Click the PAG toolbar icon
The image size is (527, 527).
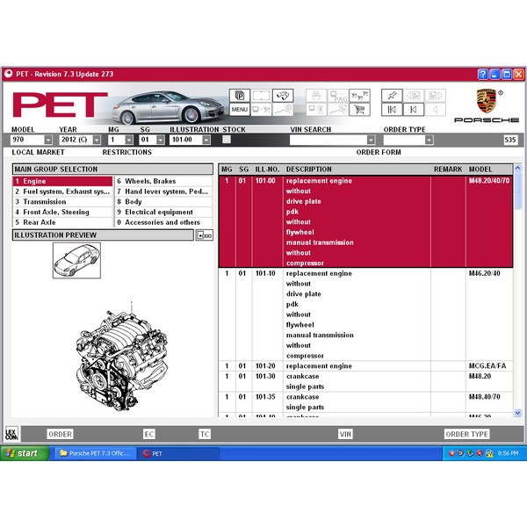click(x=338, y=96)
